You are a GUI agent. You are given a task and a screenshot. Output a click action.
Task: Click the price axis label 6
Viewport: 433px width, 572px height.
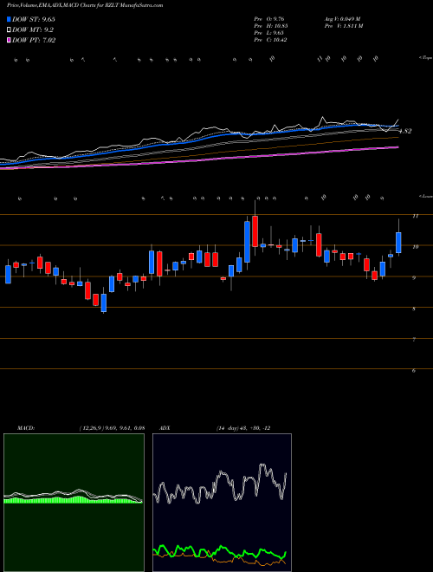(414, 370)
